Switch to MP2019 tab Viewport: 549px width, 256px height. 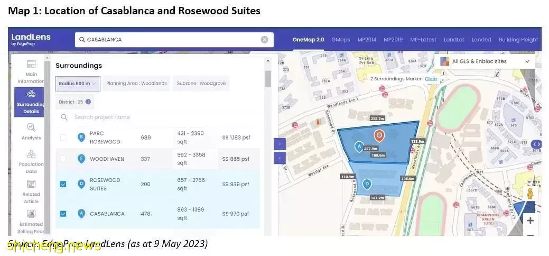(x=393, y=40)
